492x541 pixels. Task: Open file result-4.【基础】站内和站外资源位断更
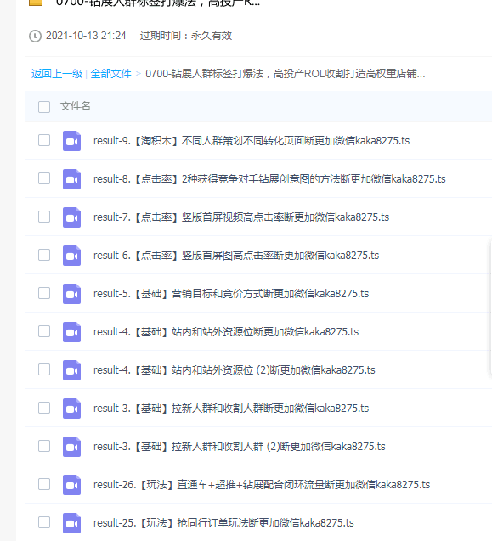click(x=226, y=332)
